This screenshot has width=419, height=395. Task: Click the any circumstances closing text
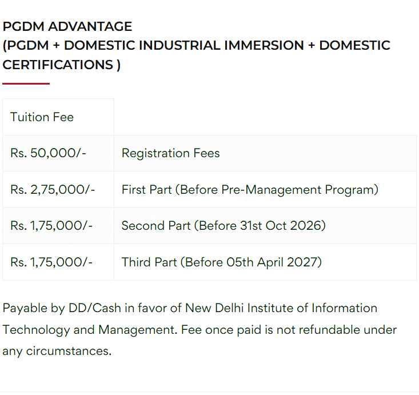pyautogui.click(x=57, y=351)
